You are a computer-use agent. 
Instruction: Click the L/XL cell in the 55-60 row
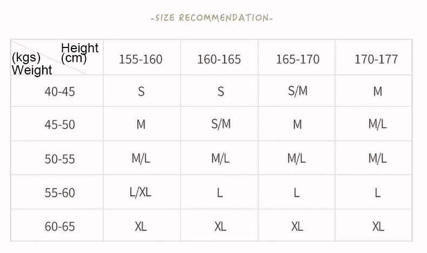coord(140,192)
